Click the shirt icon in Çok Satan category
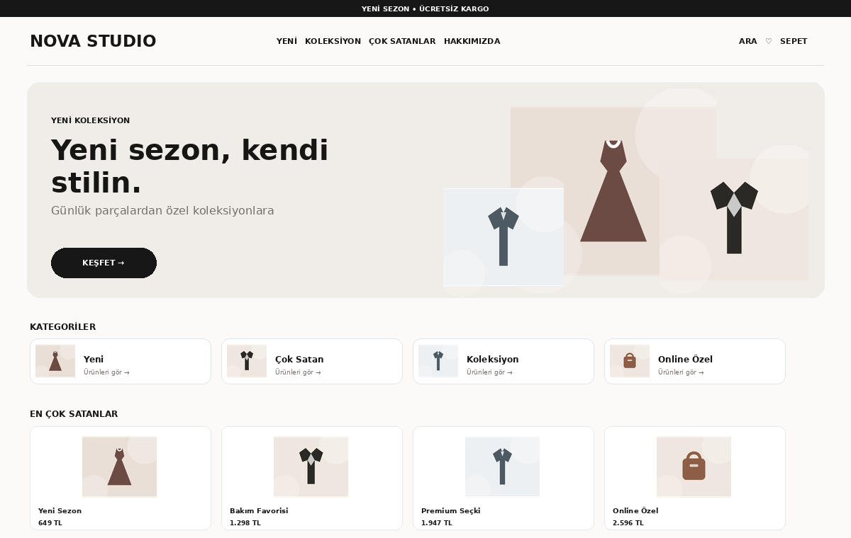 (x=247, y=361)
